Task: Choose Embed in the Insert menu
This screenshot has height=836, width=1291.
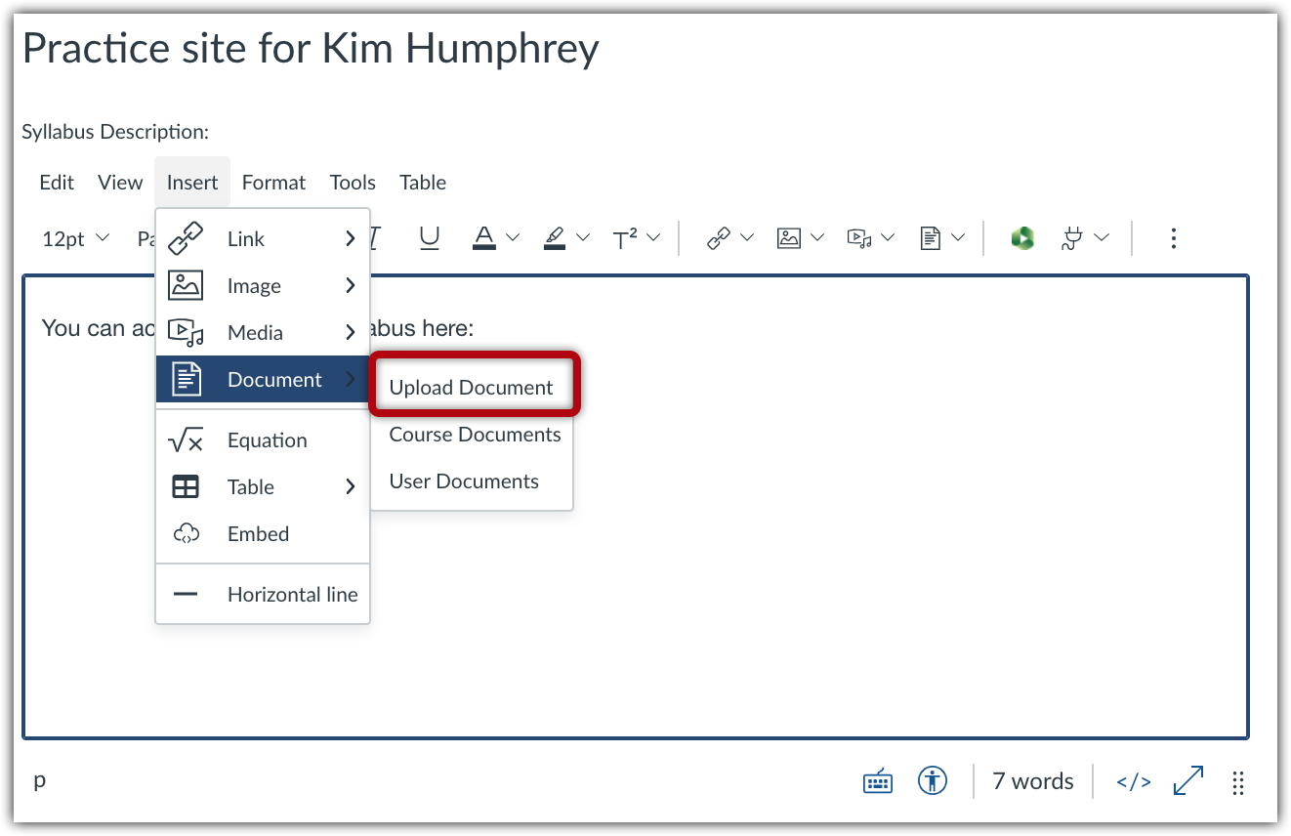Action: tap(263, 534)
